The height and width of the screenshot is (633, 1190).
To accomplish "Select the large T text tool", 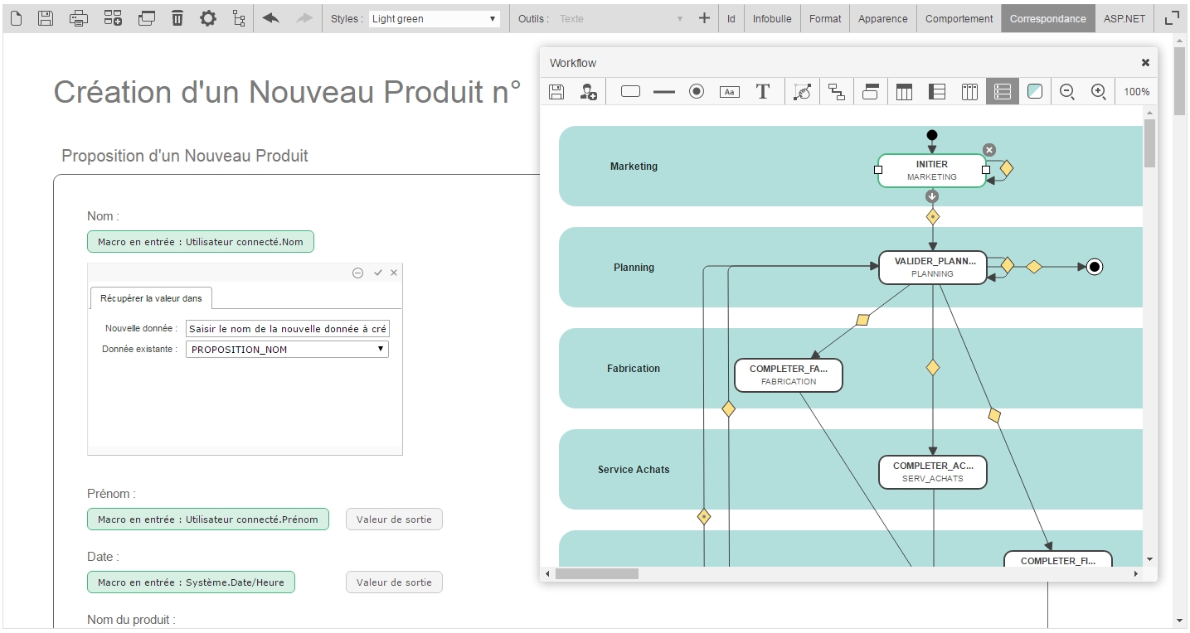I will [x=763, y=92].
